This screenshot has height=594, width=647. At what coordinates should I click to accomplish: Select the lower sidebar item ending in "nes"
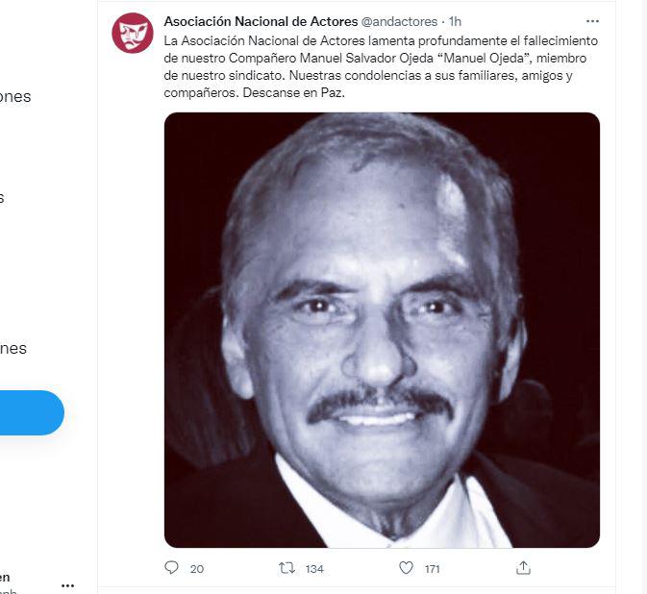click(13, 348)
